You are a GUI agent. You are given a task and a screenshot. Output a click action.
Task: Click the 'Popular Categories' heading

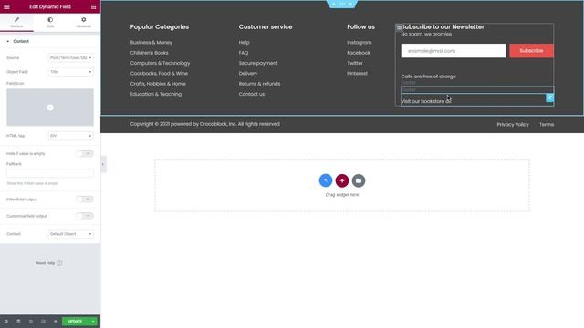[160, 26]
